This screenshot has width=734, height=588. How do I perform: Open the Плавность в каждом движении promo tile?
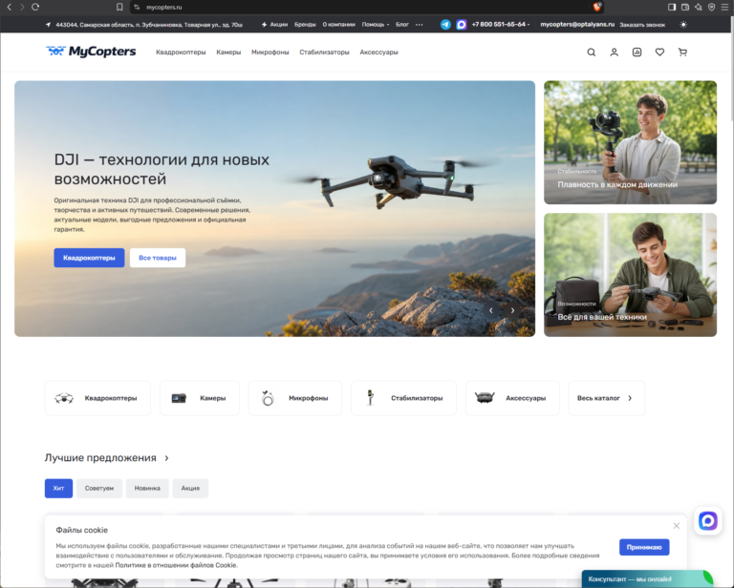click(x=630, y=142)
